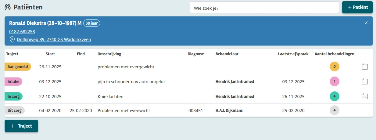Open address Dolfijnweg 89 Waddinxveen link
Viewport: 376px width, 140px height.
(54, 39)
